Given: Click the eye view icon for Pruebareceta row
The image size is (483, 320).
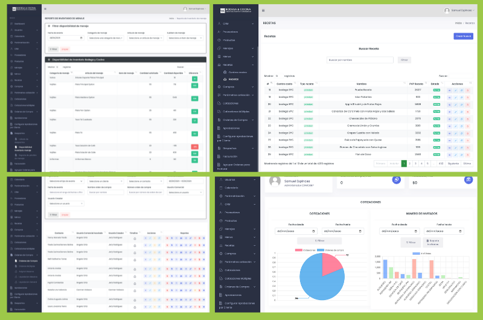Looking at the screenshot, I should (x=449, y=89).
